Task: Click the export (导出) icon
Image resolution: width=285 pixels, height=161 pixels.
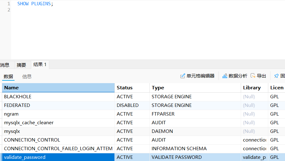Action: click(x=253, y=76)
